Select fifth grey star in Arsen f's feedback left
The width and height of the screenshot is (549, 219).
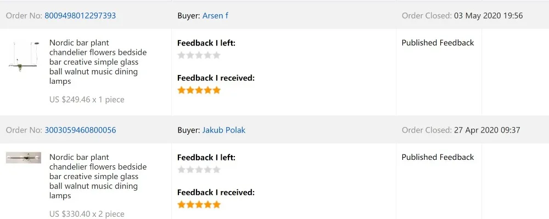pyautogui.click(x=217, y=55)
